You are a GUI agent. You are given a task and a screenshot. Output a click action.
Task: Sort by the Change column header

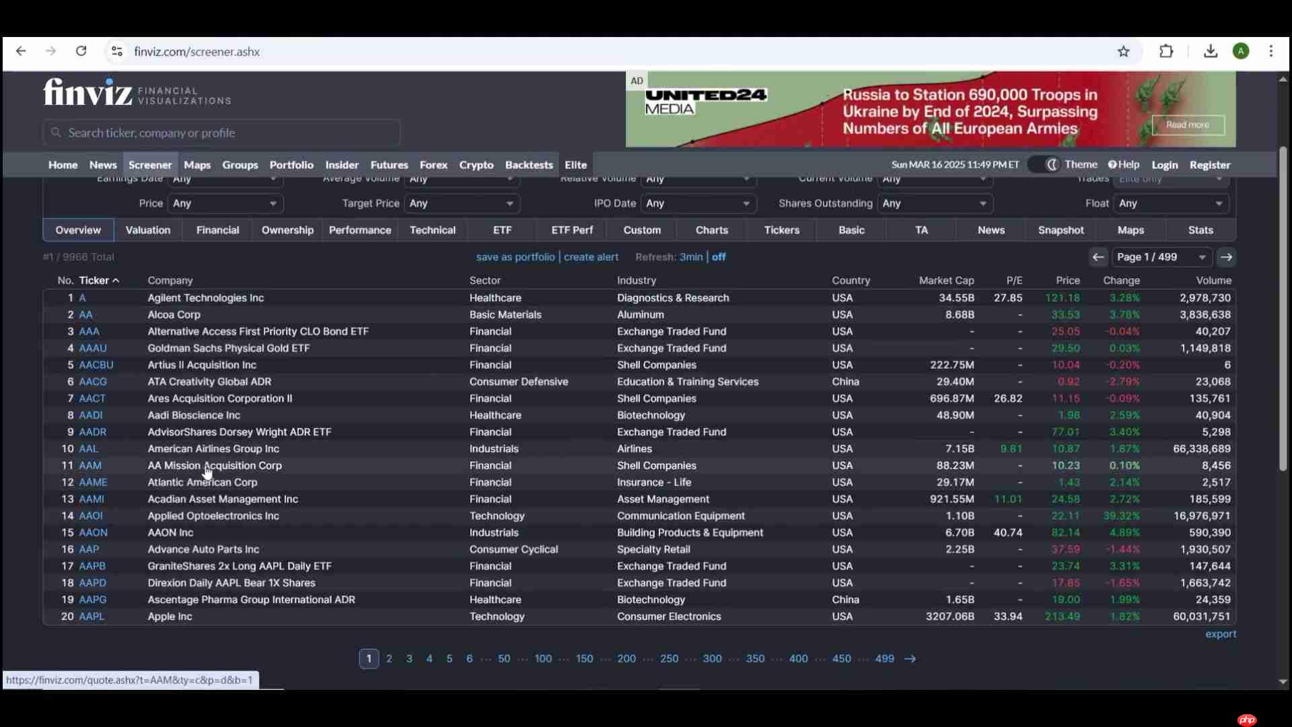coord(1121,281)
